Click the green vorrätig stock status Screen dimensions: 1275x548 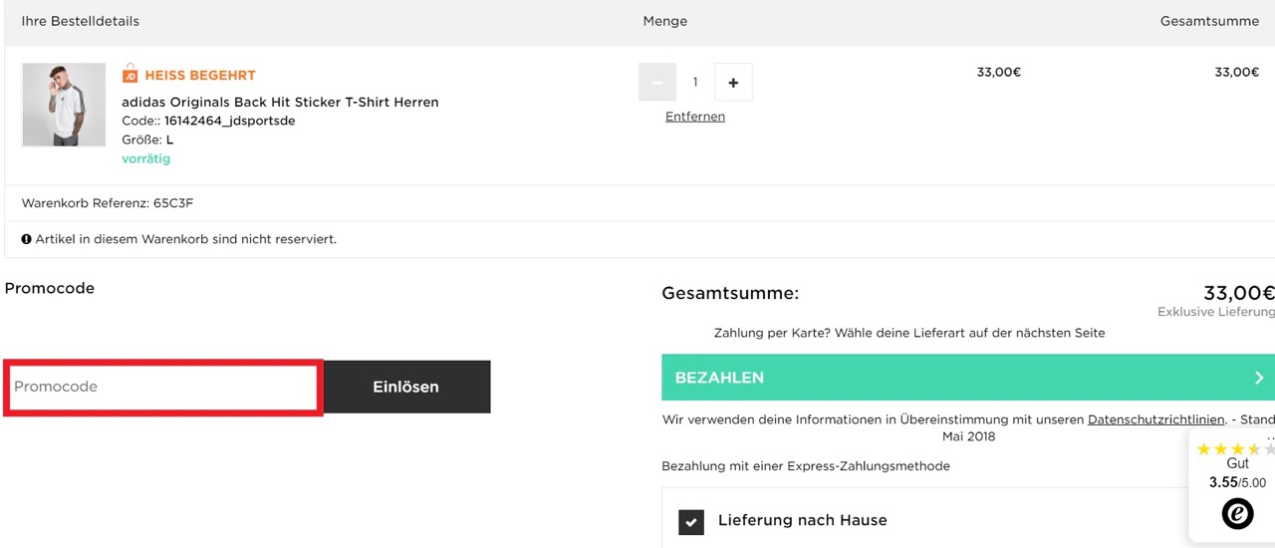point(146,158)
